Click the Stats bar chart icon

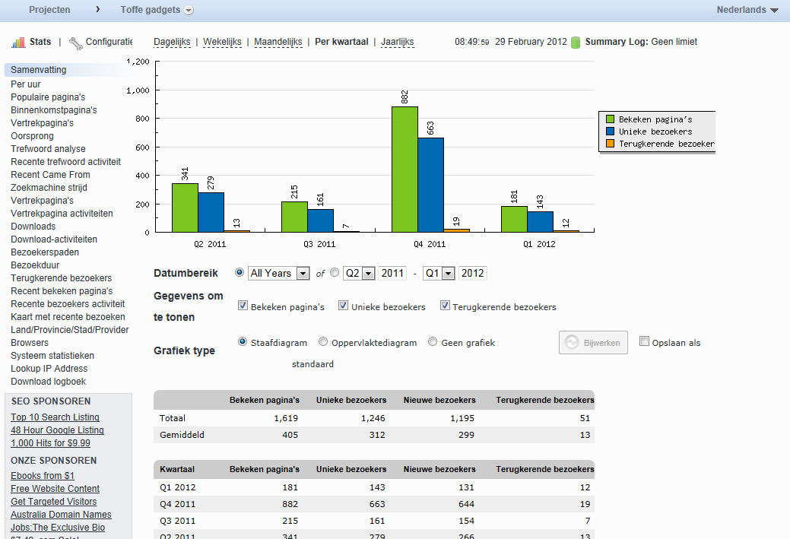tap(18, 43)
